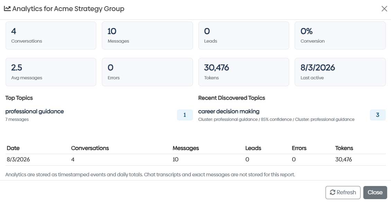
Task: Click the count badge '3' for career decision making
Action: pos(377,115)
